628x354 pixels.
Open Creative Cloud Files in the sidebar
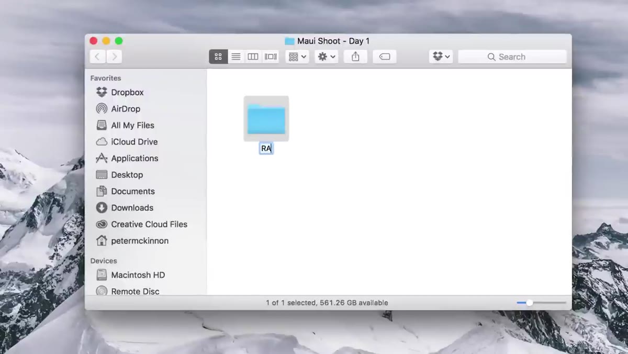[142, 224]
